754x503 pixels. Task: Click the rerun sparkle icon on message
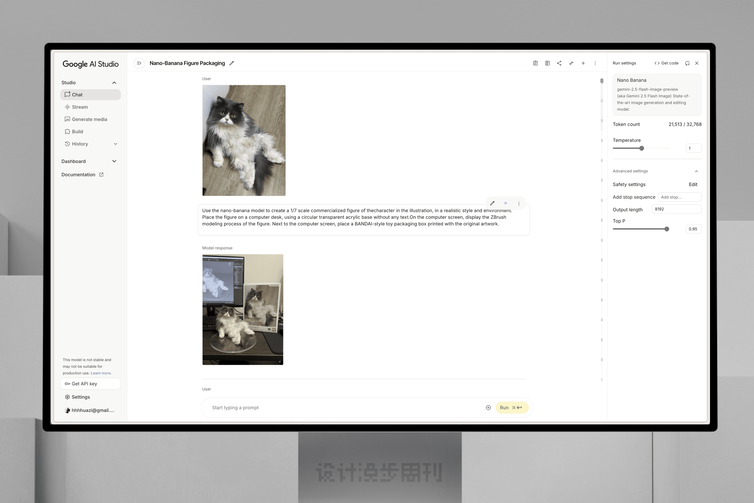[505, 203]
